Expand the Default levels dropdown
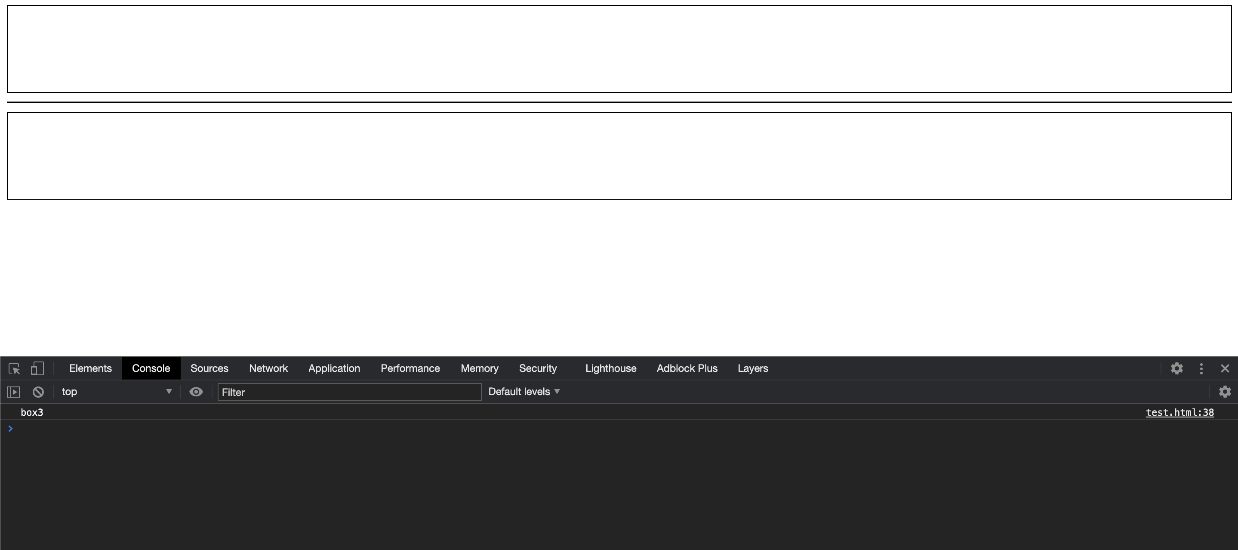1238x550 pixels. coord(524,392)
